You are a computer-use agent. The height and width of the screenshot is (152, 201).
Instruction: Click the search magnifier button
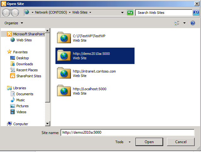pyautogui.click(x=196, y=12)
